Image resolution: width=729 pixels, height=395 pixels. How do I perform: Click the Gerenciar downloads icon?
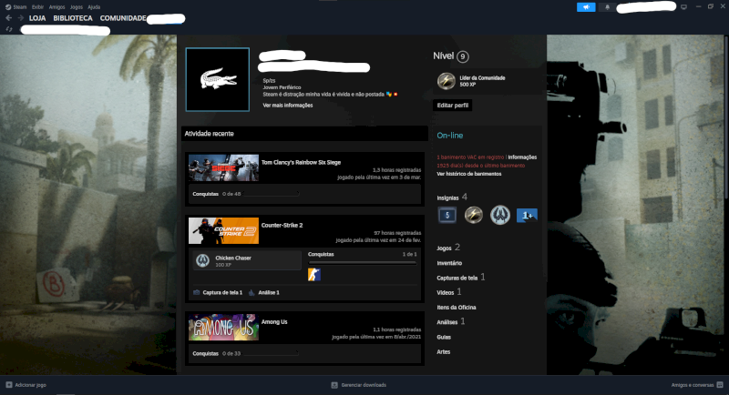pyautogui.click(x=334, y=385)
